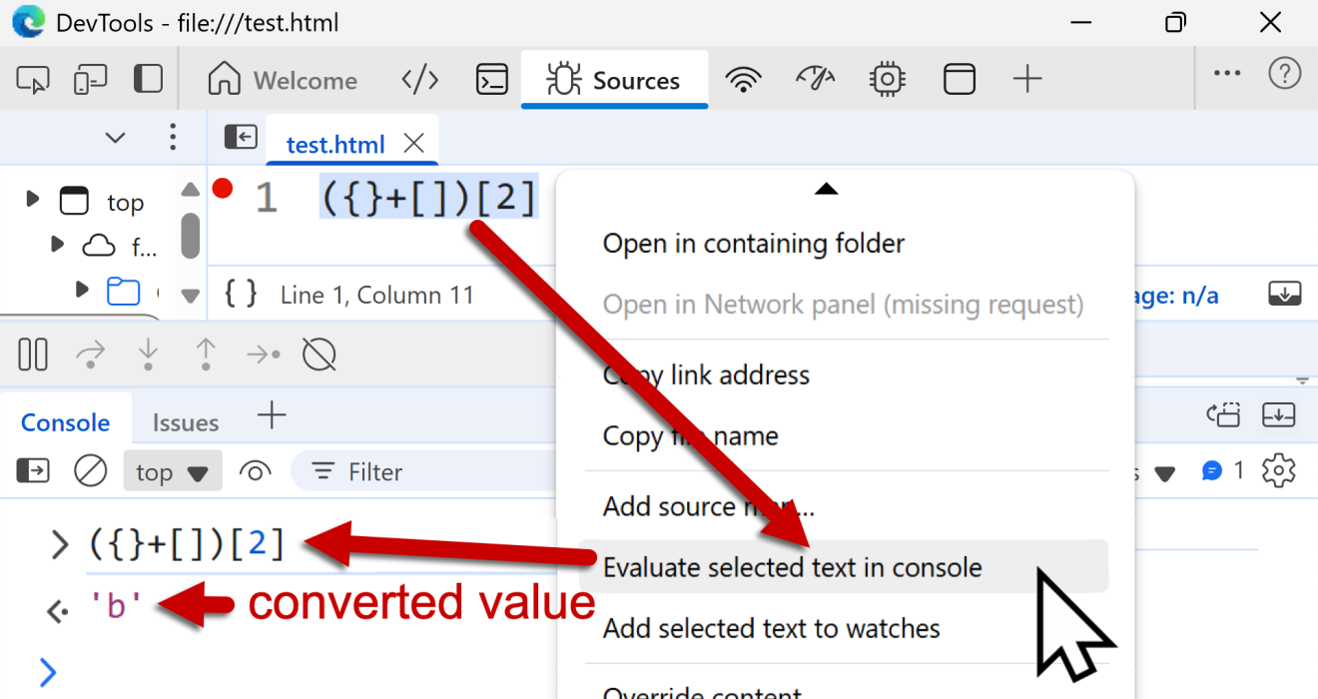Click the step over debugger icon
Screen dimensions: 1318x699
coord(91,353)
